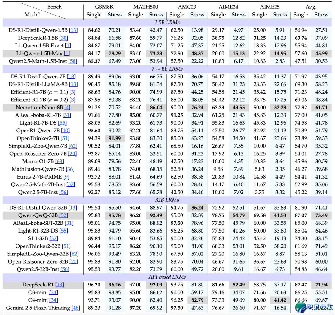Select the DeepSeek-R1 model name
This screenshot has width=335, height=315.
point(38,285)
